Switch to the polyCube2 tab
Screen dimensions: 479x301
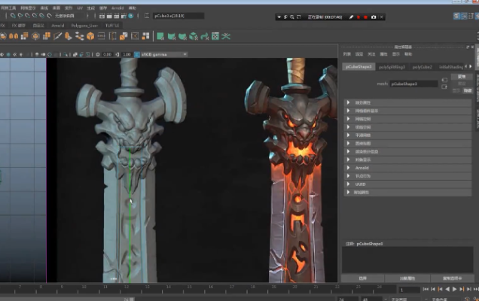pos(422,66)
